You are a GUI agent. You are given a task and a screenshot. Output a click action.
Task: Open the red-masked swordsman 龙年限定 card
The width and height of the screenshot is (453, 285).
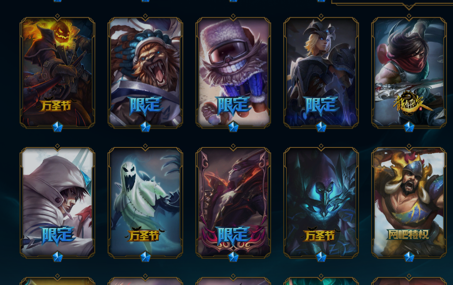coord(409,73)
